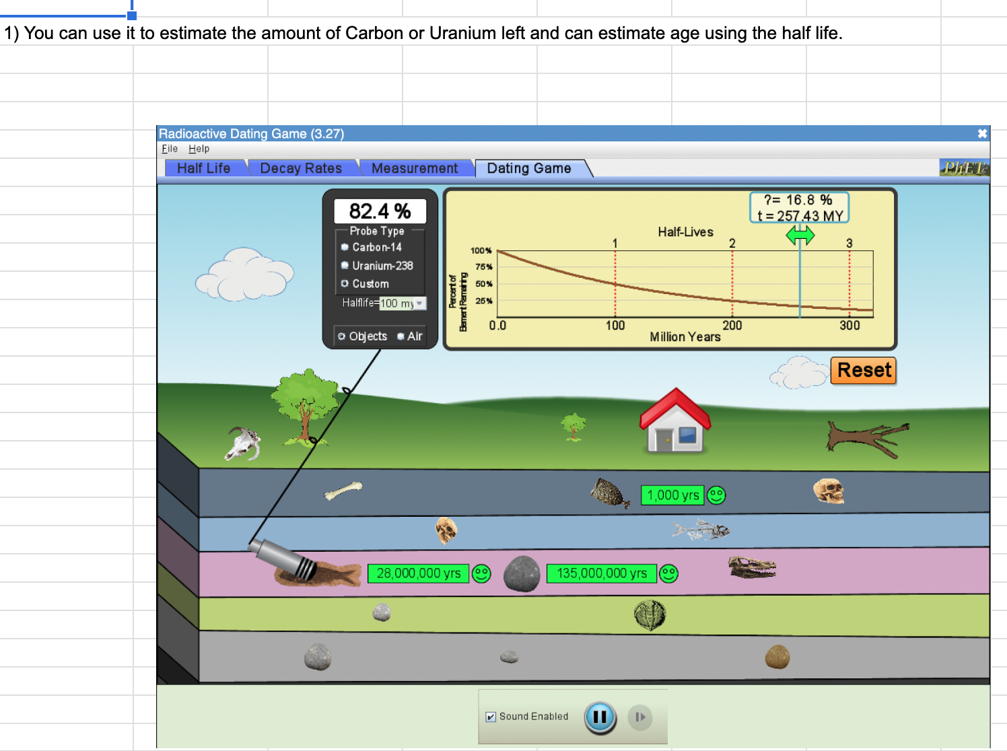Select the cell with text starting '1) You can use it'
Image resolution: width=1007 pixels, height=751 pixels.
[423, 32]
